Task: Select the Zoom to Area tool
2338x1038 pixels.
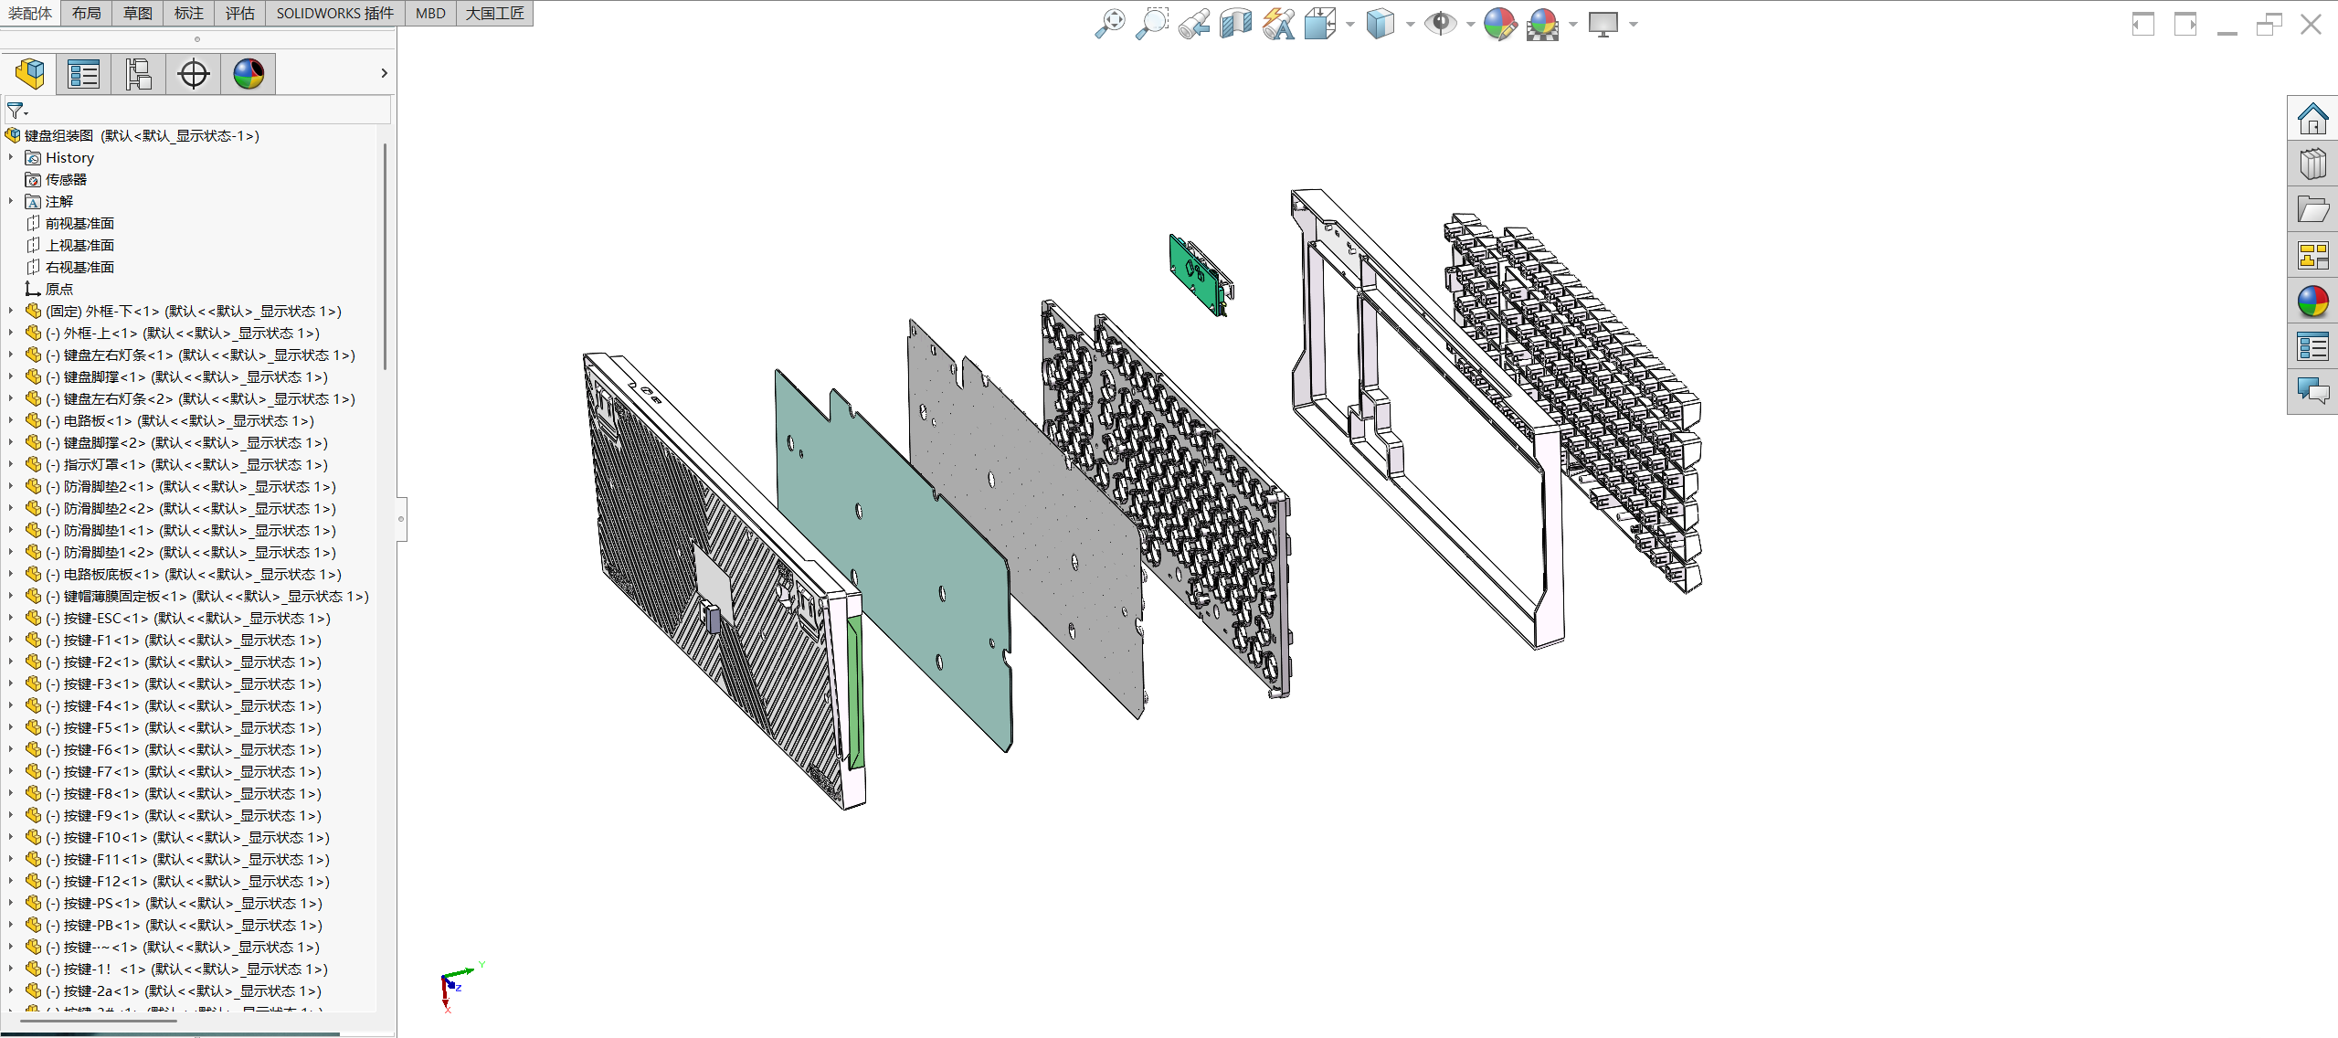Action: point(1152,24)
